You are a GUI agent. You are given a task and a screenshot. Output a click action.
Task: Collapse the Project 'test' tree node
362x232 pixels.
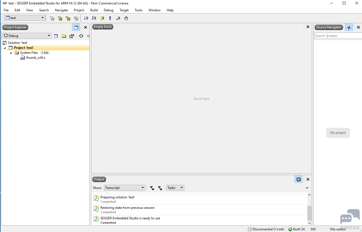pos(5,48)
